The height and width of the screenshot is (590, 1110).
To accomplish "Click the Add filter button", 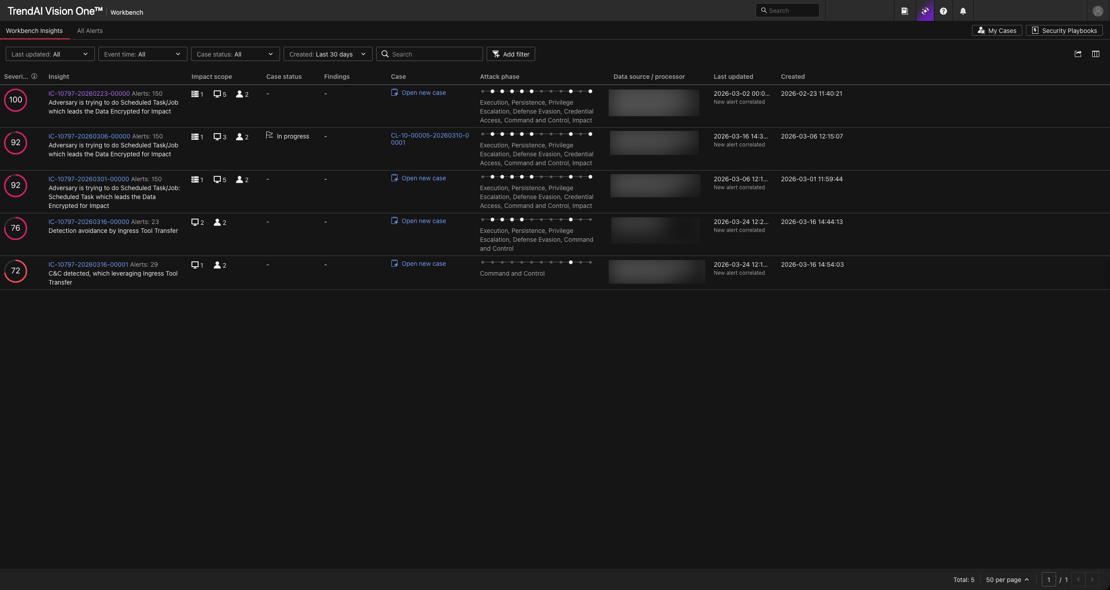I will (x=511, y=54).
